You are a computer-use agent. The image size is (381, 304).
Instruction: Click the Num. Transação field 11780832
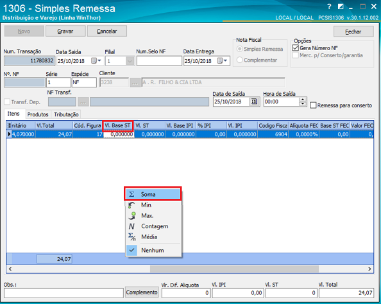click(30, 61)
